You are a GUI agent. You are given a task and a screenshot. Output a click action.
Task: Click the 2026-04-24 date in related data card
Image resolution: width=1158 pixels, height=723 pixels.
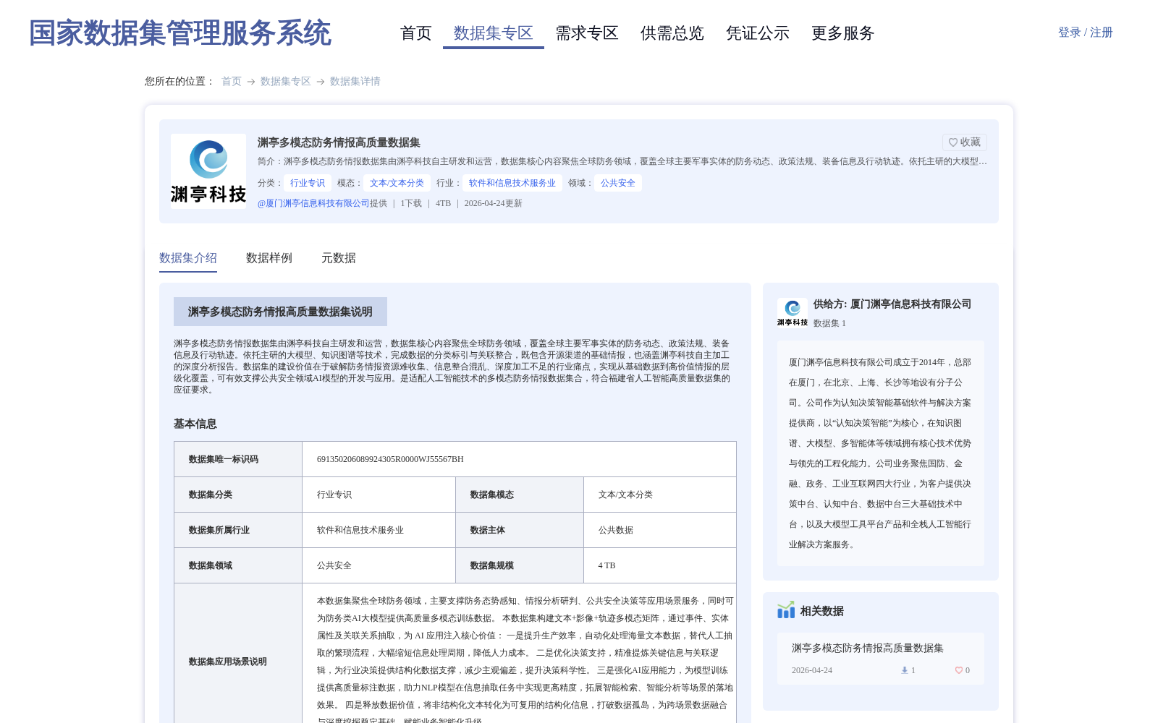point(812,670)
